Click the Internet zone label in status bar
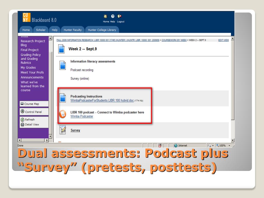Screen dimensions: 264x198 (x=183, y=146)
